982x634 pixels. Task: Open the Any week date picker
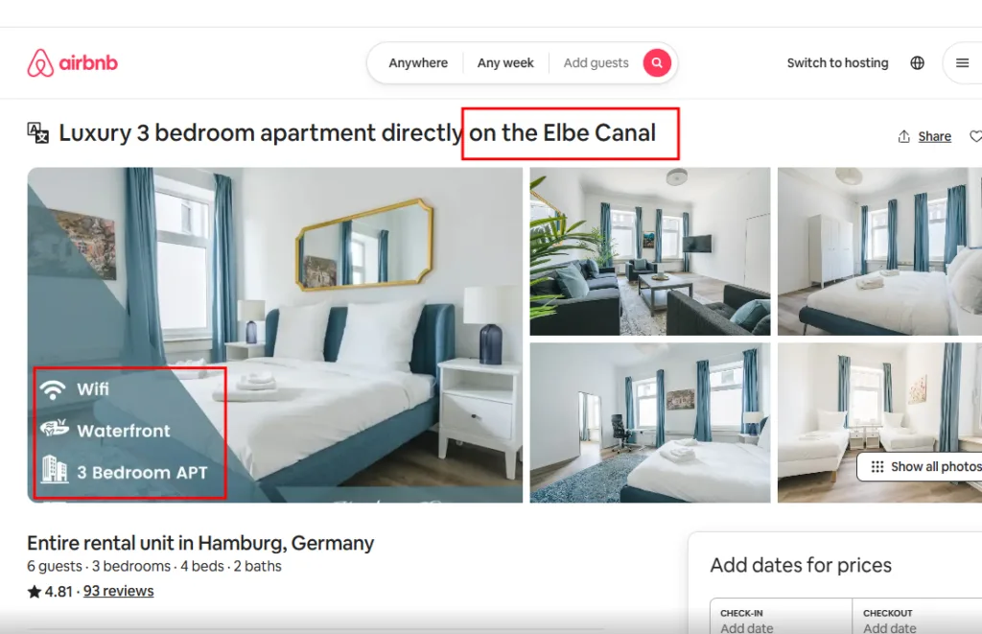pos(505,62)
